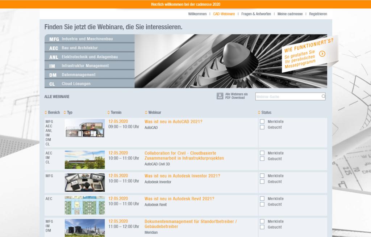
Task: Click '11:00 – 12:00 Uhr' time text
Action: click(x=124, y=227)
